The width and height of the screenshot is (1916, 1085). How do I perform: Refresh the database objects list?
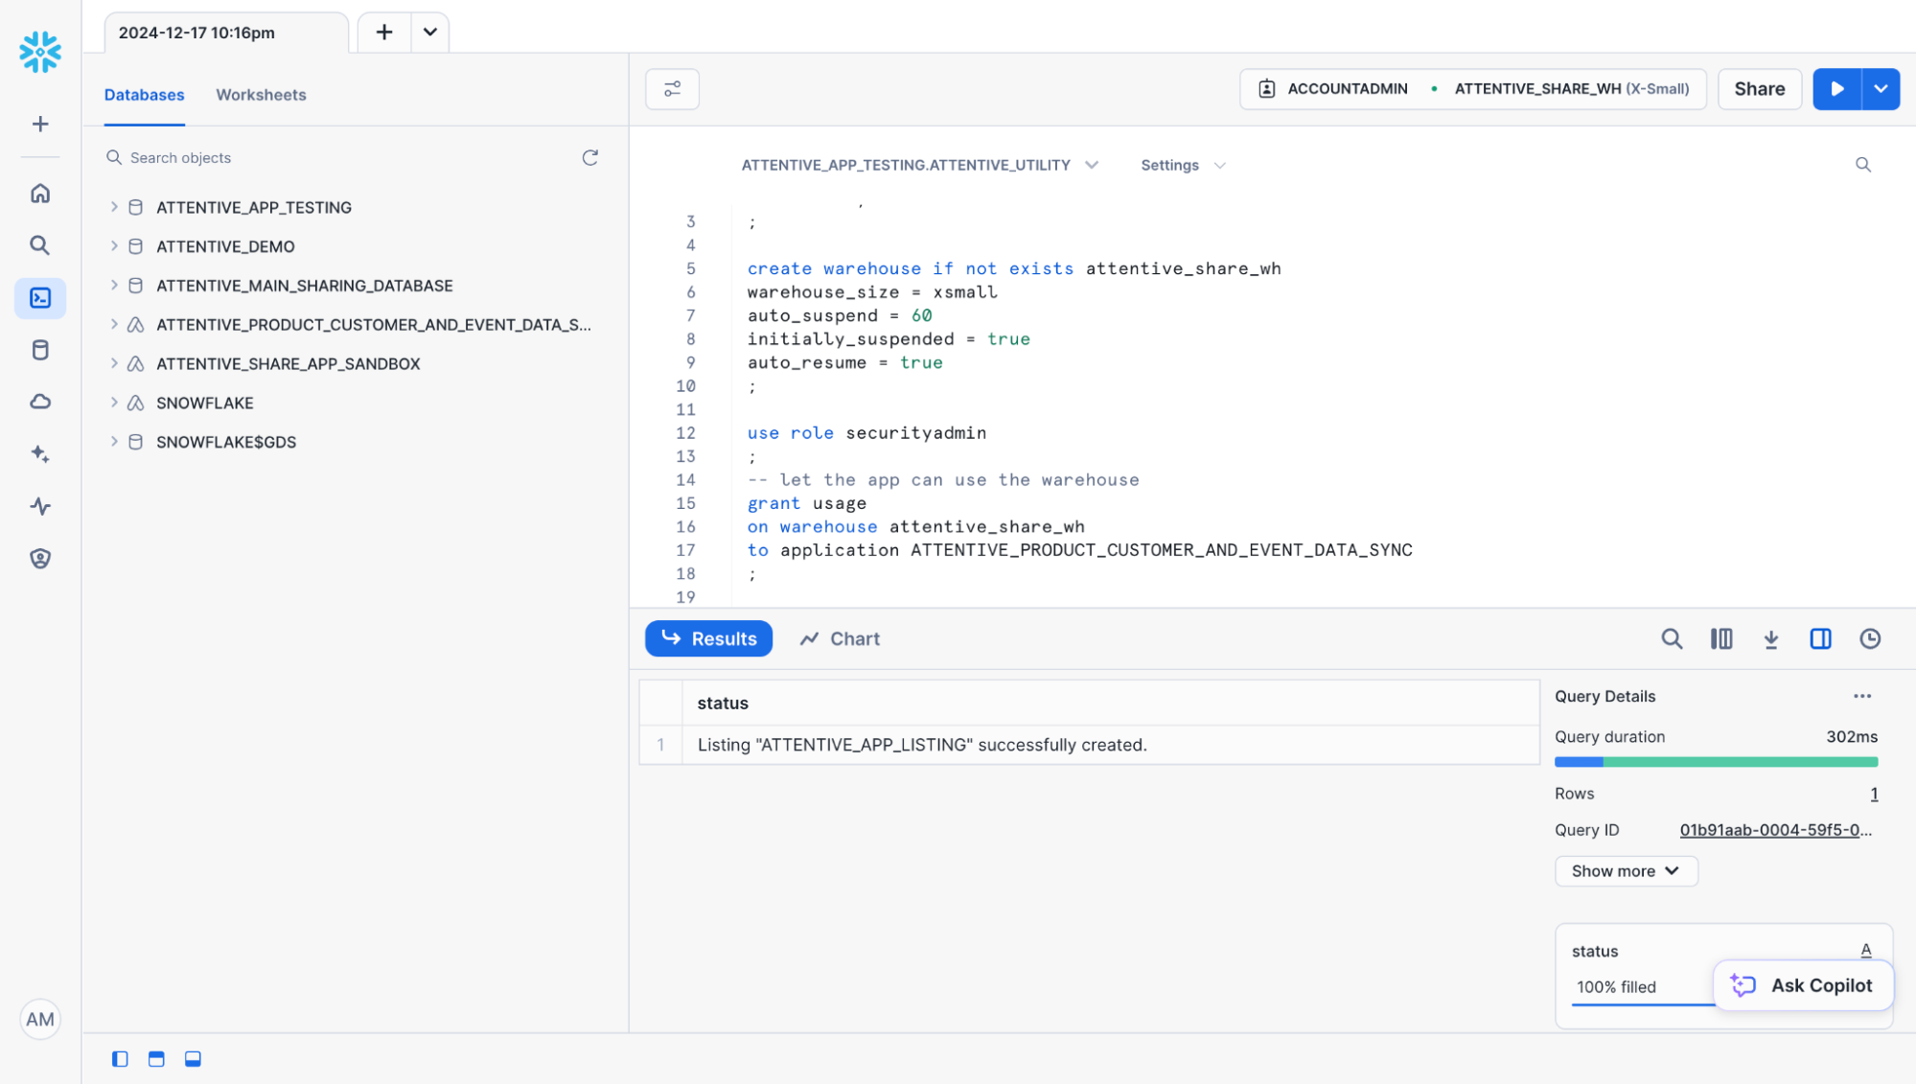[590, 157]
